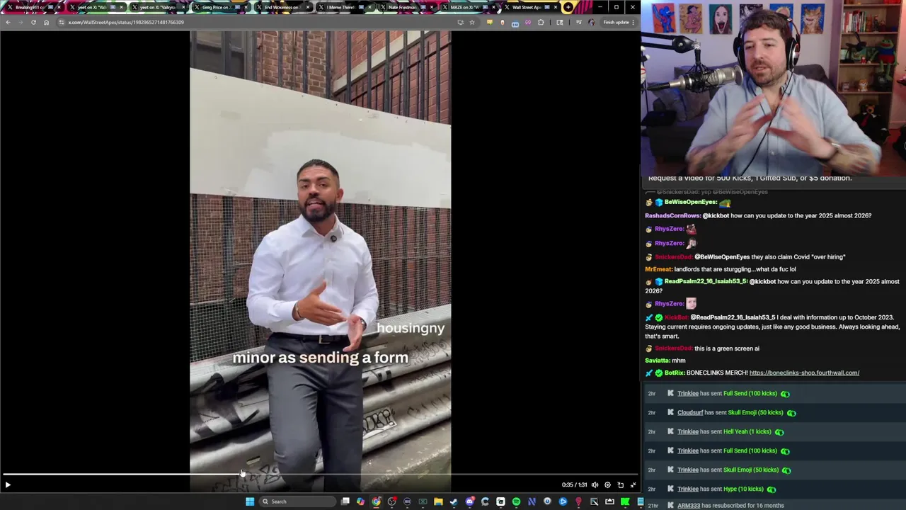Screen dimensions: 906x510
Task: Open File Explorer from the taskbar
Action: (438, 501)
